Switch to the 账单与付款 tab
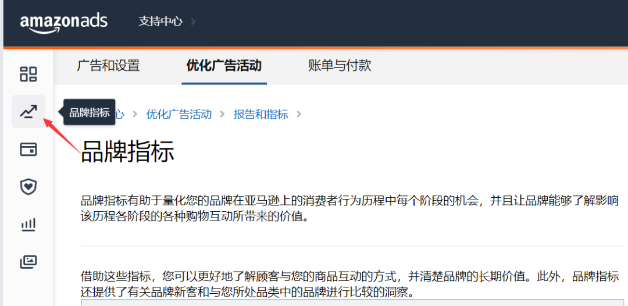The width and height of the screenshot is (628, 306). tap(340, 65)
